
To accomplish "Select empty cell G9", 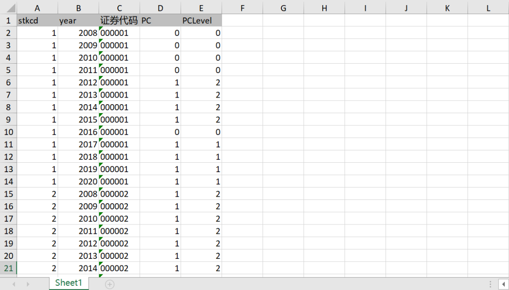I will coord(283,120).
